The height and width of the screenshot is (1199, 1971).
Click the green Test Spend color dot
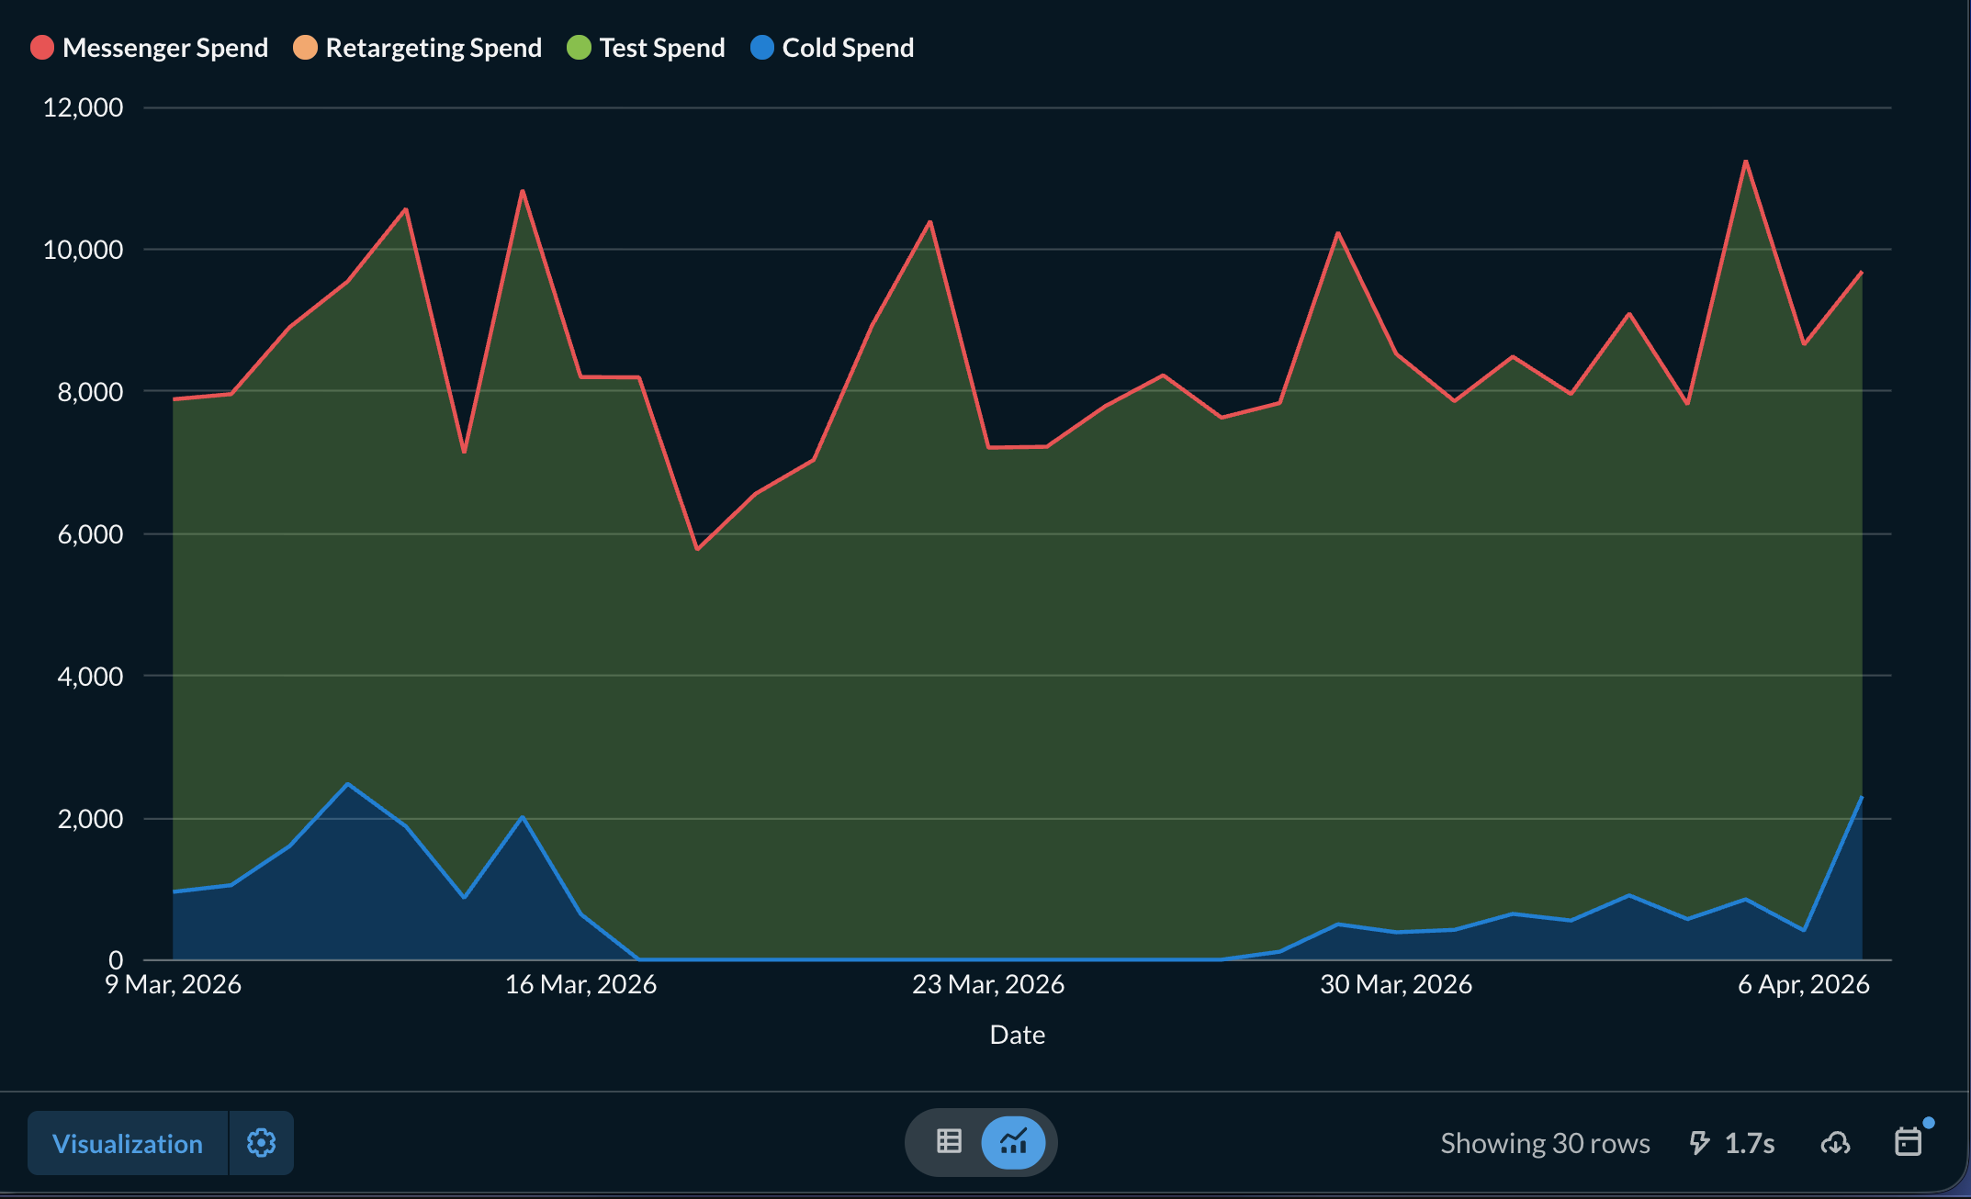[579, 48]
